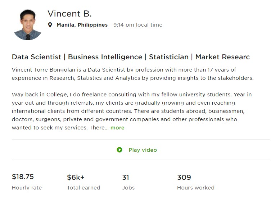Click the Hourly rate label

point(27,188)
